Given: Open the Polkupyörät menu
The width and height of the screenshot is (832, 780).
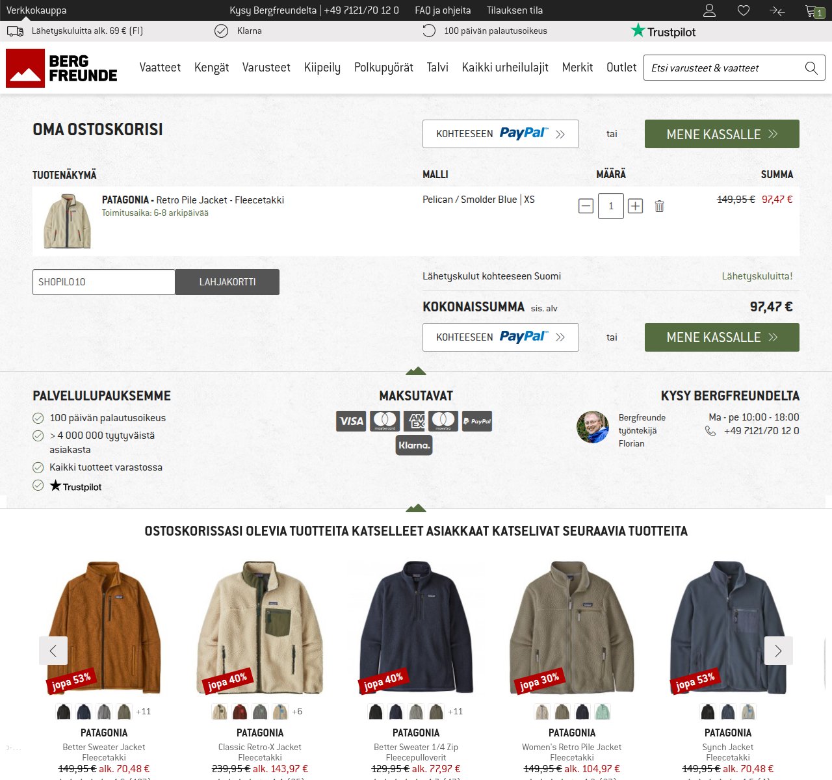Looking at the screenshot, I should coord(383,68).
